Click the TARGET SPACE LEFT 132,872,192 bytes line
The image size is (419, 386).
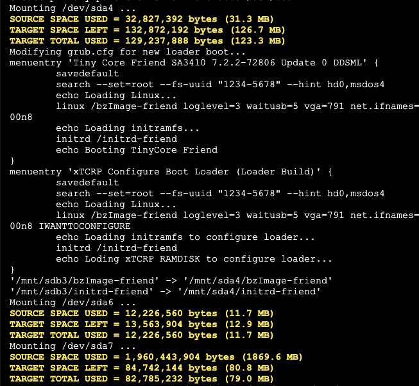[148, 30]
